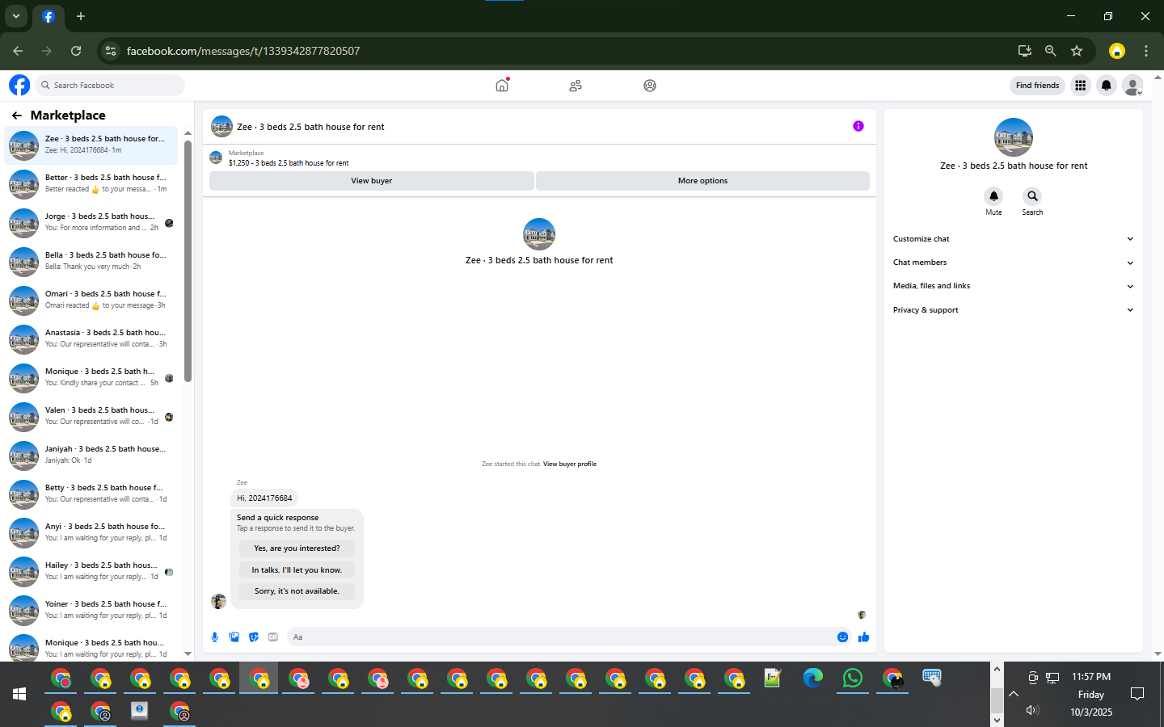Open the Facebook Home feed icon
1164x727 pixels.
(502, 86)
